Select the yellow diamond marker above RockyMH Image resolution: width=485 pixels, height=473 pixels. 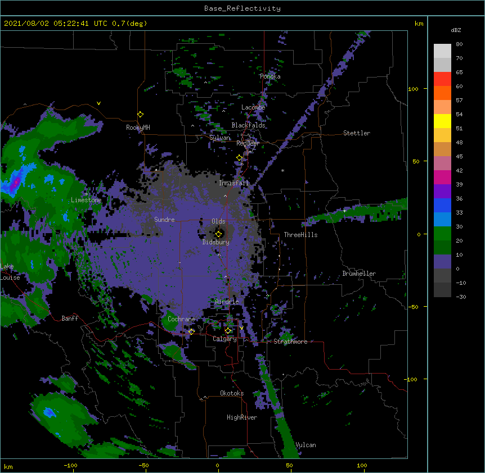click(x=141, y=115)
